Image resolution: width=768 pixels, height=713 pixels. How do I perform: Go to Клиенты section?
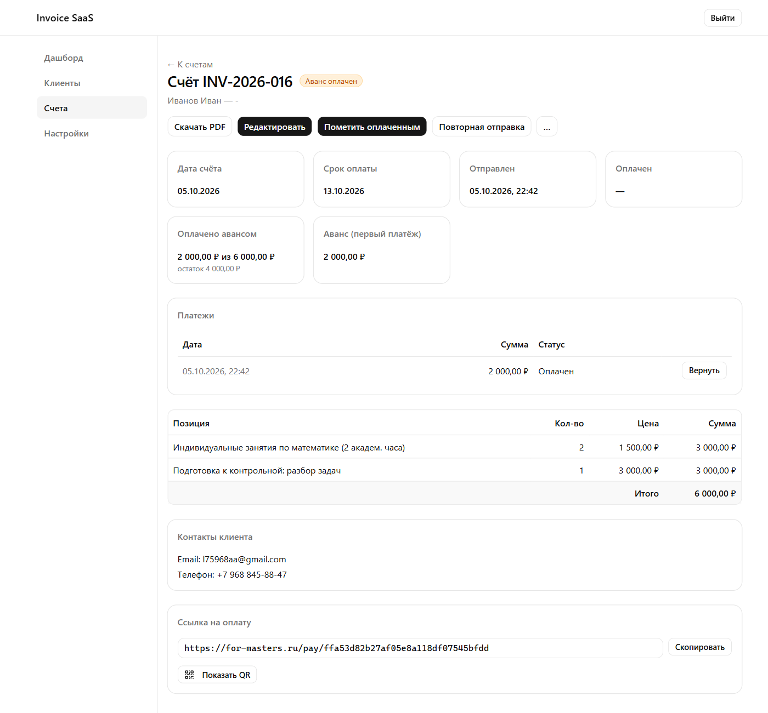point(62,83)
